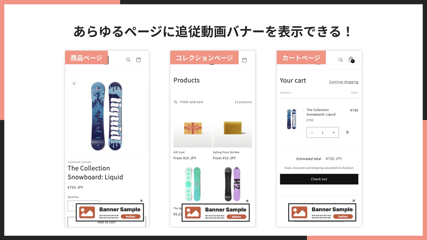This screenshot has height=240, width=427.
Task: Open the Filter and sort option
Action: (x=188, y=102)
